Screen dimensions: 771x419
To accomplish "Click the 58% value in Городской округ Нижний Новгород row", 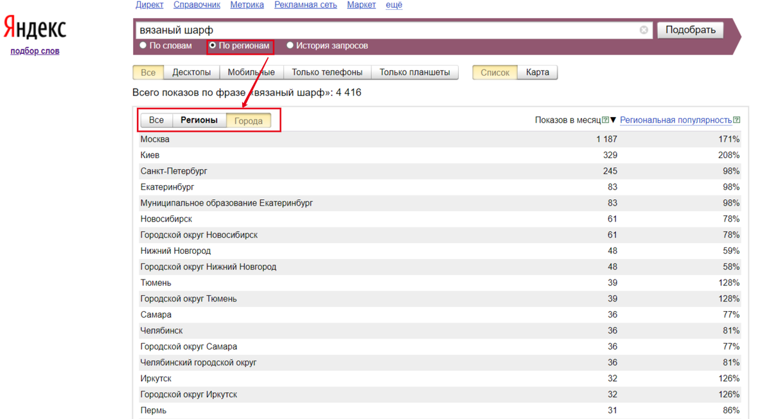I will pyautogui.click(x=731, y=267).
